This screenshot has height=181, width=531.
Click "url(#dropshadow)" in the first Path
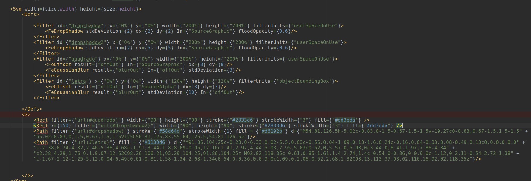(99, 131)
